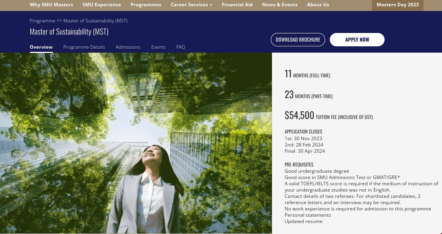
Task: Click the $54,500 tuition fee text
Action: [299, 115]
